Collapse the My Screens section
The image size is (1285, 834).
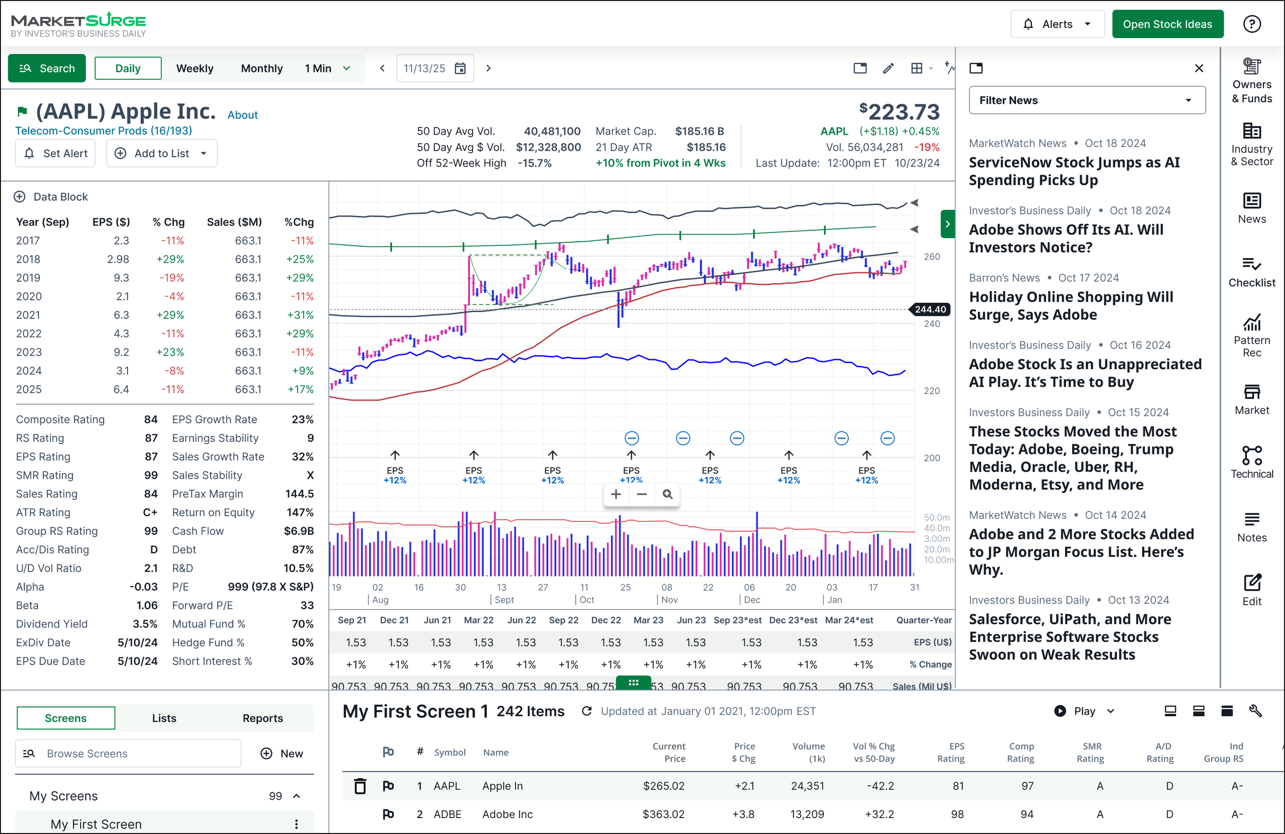pos(296,795)
